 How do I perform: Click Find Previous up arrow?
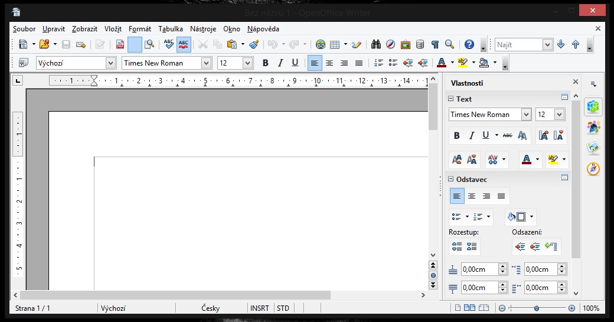[x=576, y=45]
